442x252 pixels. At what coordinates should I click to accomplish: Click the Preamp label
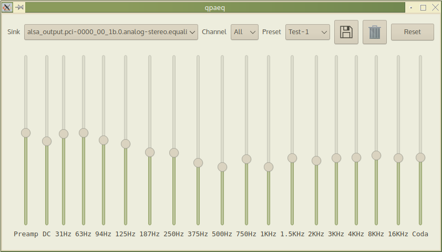tap(26, 234)
